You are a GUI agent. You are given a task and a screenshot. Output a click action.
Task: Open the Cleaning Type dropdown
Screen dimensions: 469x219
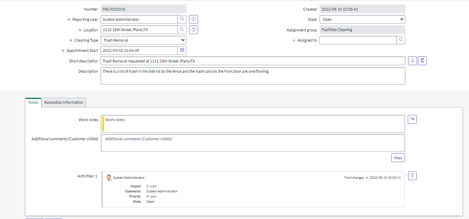pyautogui.click(x=143, y=40)
